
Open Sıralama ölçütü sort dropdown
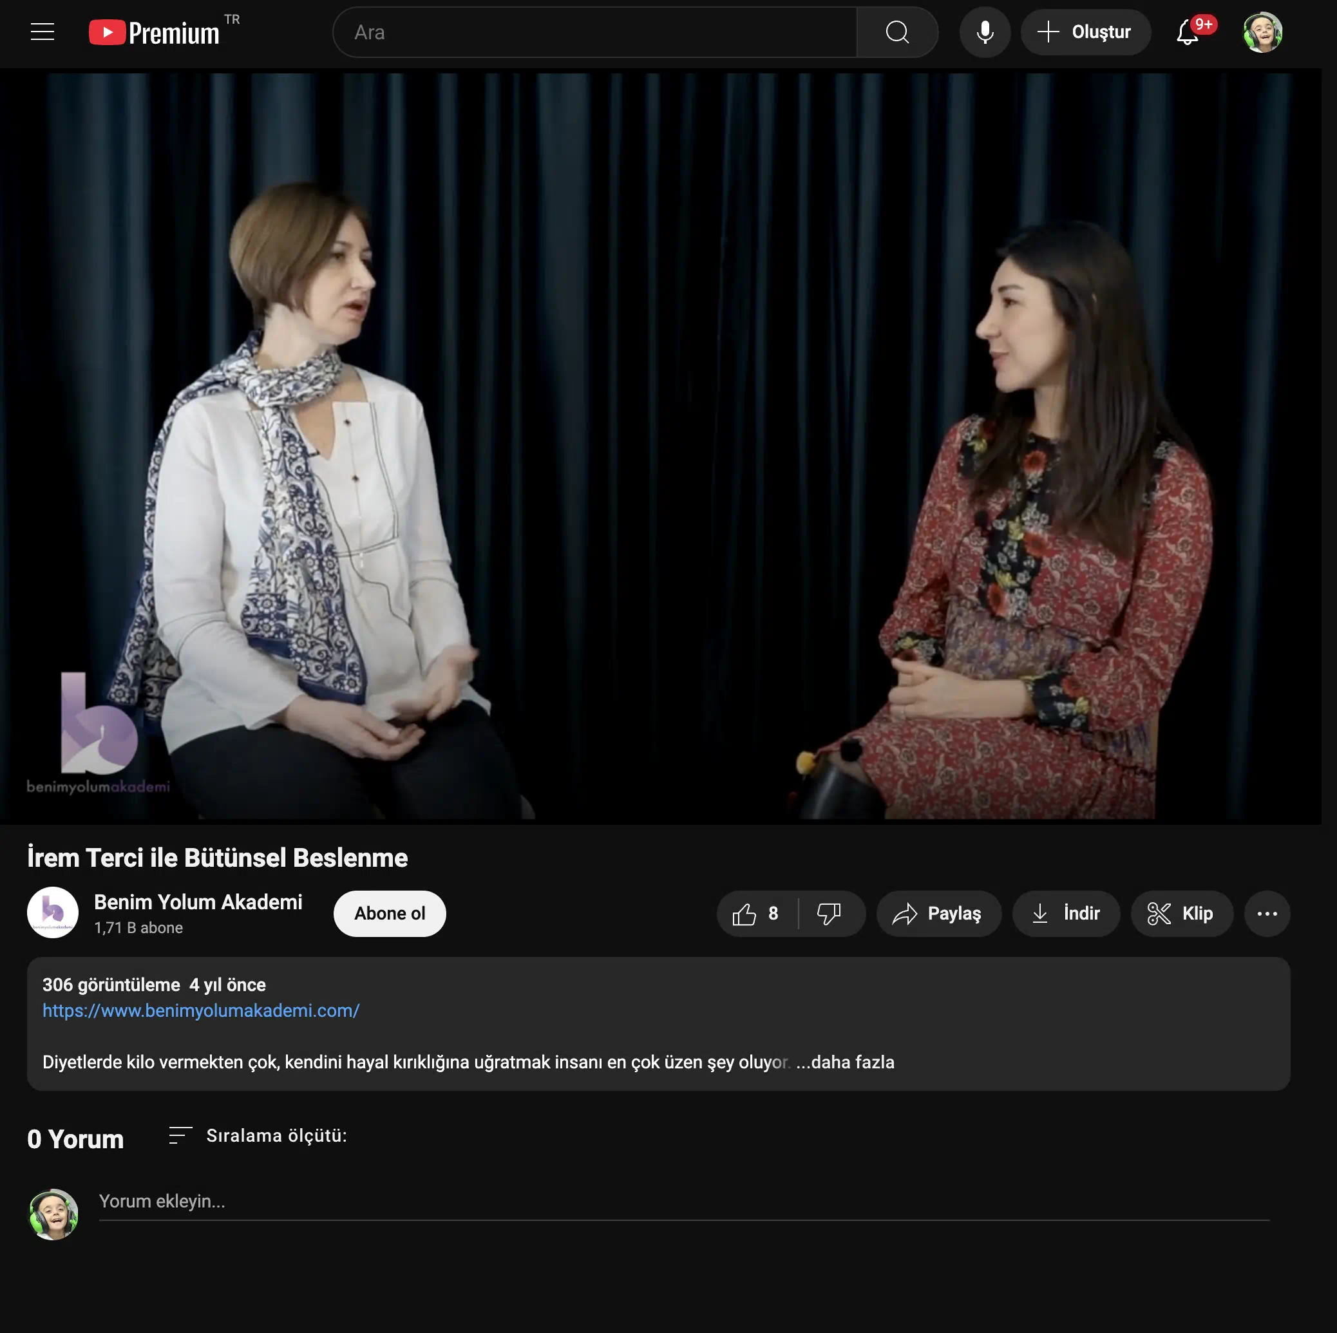tap(258, 1136)
